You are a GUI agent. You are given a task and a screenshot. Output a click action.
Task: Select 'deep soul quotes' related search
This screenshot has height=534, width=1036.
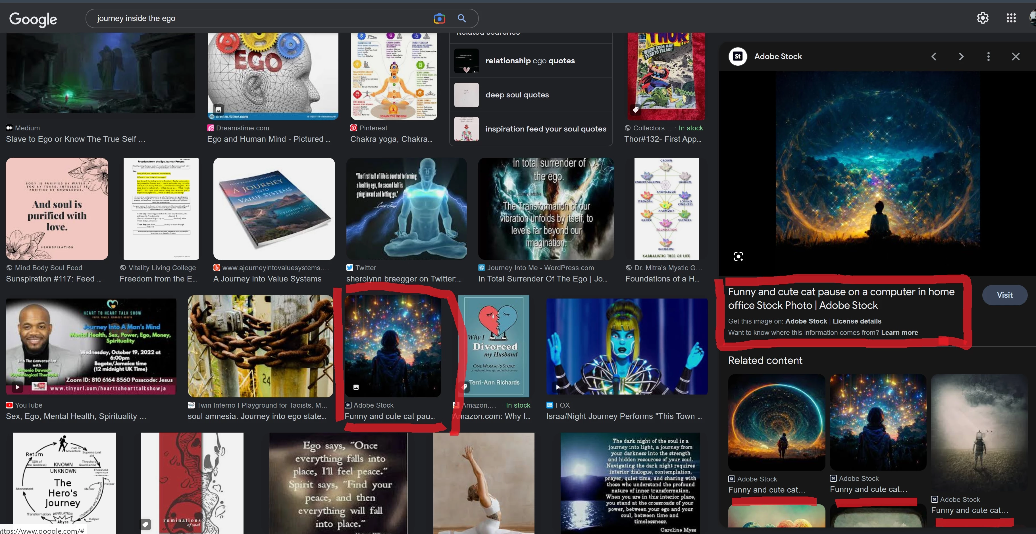click(517, 95)
